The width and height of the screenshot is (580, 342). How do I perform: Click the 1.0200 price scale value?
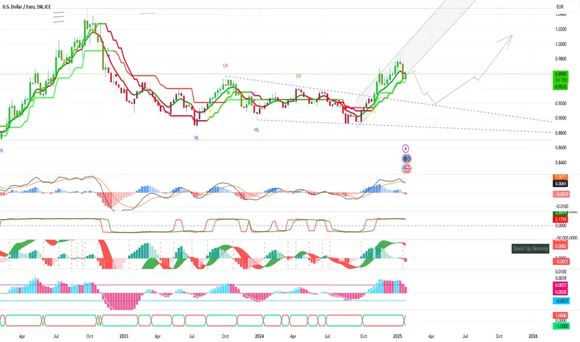pos(561,29)
